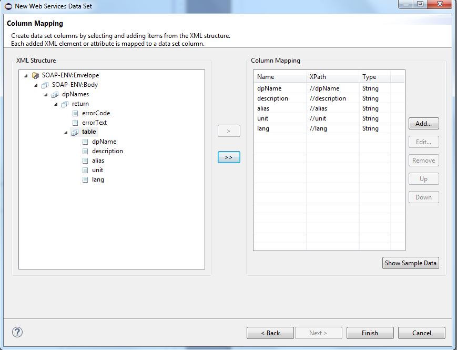Click the Next > button
Image resolution: width=457 pixels, height=350 pixels.
[x=318, y=333]
